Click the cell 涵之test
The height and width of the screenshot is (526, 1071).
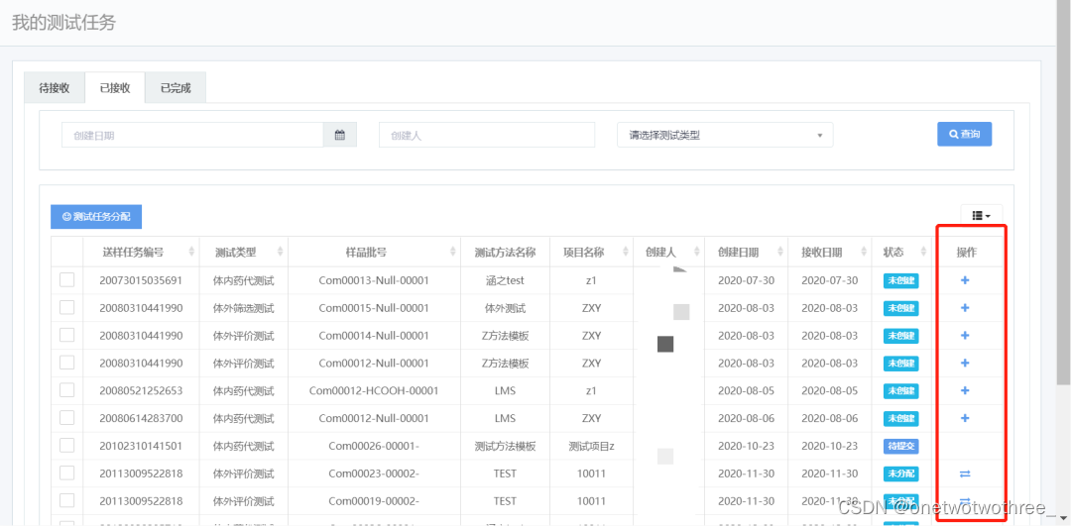tap(505, 280)
